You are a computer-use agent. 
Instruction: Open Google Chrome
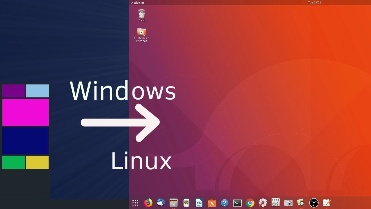click(250, 203)
